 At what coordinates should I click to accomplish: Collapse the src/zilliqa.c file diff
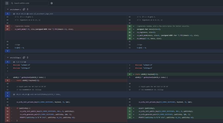[8, 58]
